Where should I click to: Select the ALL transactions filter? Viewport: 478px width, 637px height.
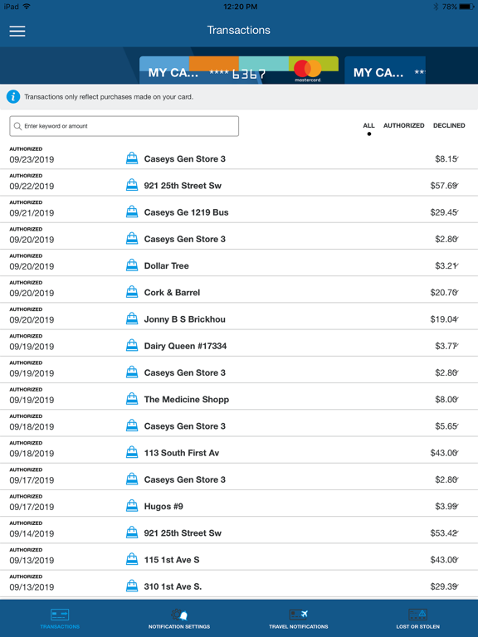coord(368,125)
